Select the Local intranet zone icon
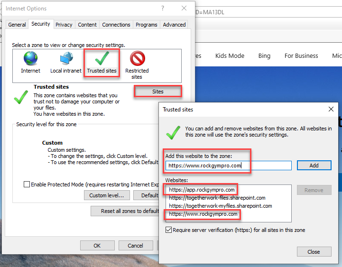This screenshot has width=342, height=267. point(66,58)
